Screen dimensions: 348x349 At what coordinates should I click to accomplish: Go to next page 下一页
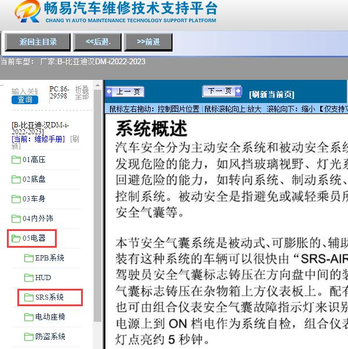click(222, 91)
